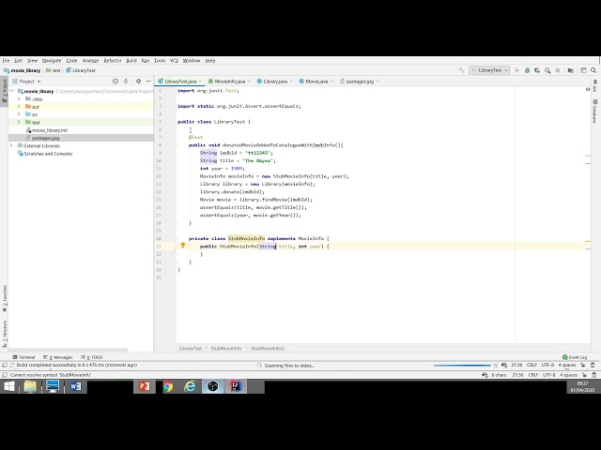
Task: Select movie_library.iml in project tree
Action: pos(47,130)
